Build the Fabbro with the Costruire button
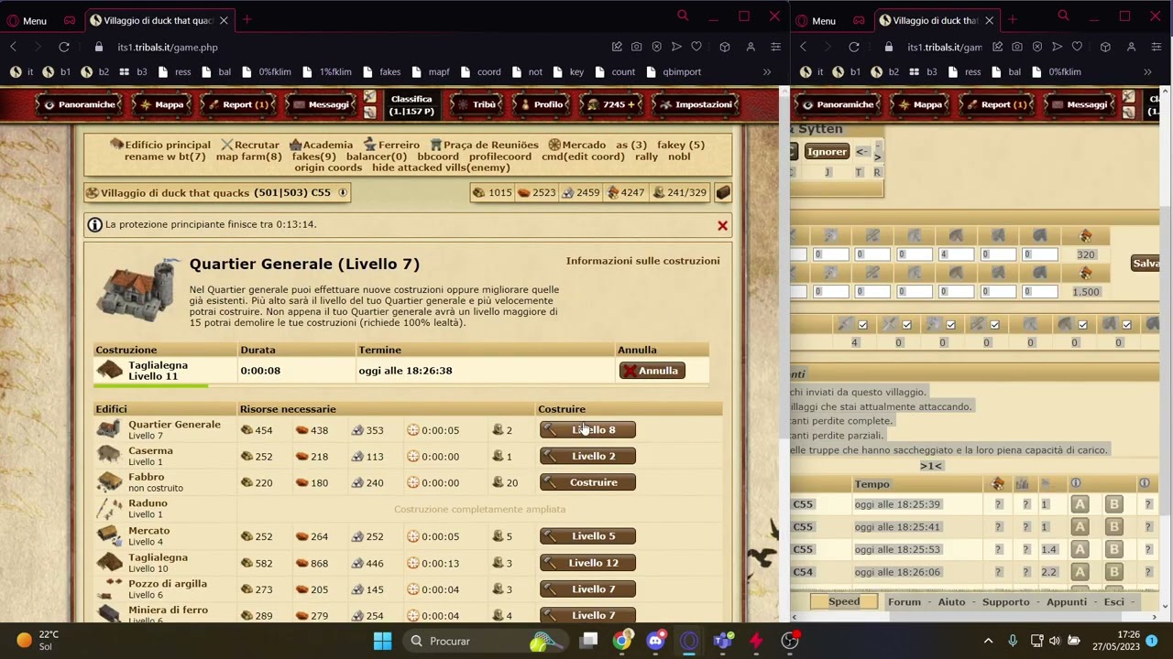This screenshot has width=1173, height=659. [x=587, y=482]
